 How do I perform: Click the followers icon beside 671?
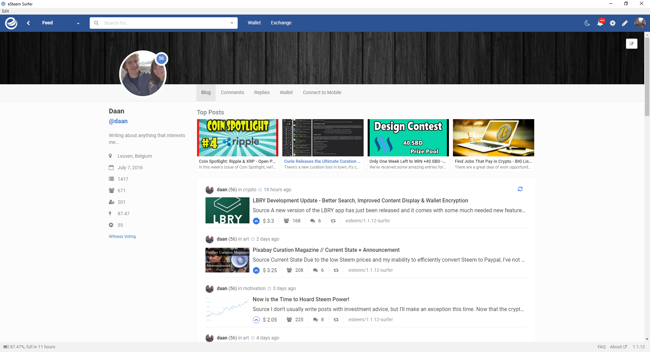pos(111,191)
